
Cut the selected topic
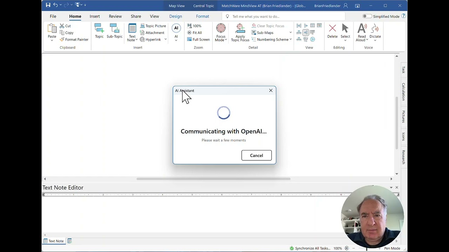point(65,26)
